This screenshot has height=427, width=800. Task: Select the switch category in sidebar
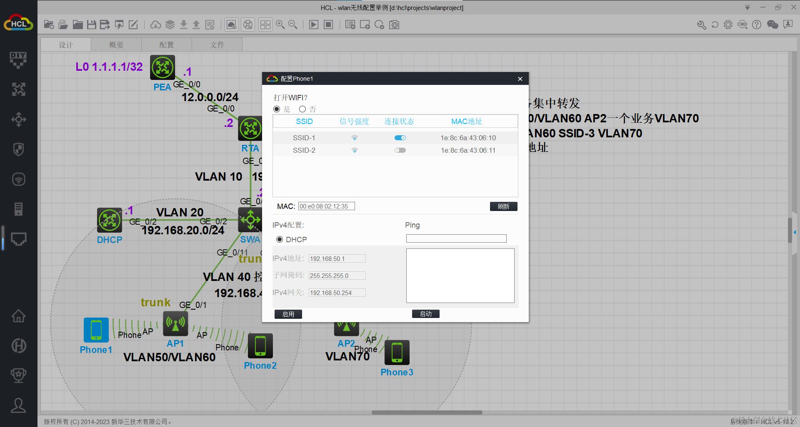point(18,119)
